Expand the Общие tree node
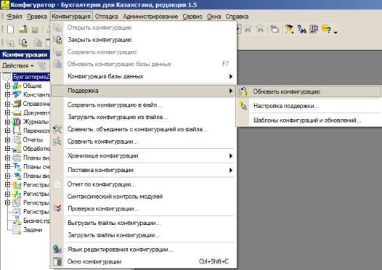The width and height of the screenshot is (382, 270). tap(7, 86)
